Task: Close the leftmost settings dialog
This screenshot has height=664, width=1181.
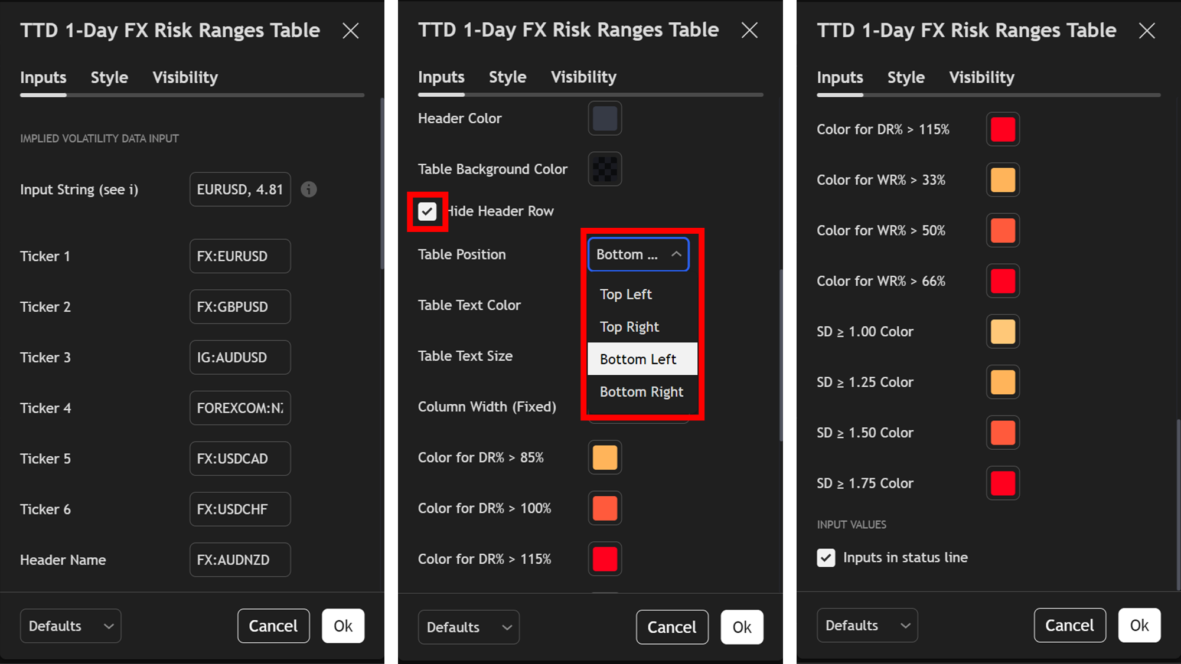Action: pos(351,31)
